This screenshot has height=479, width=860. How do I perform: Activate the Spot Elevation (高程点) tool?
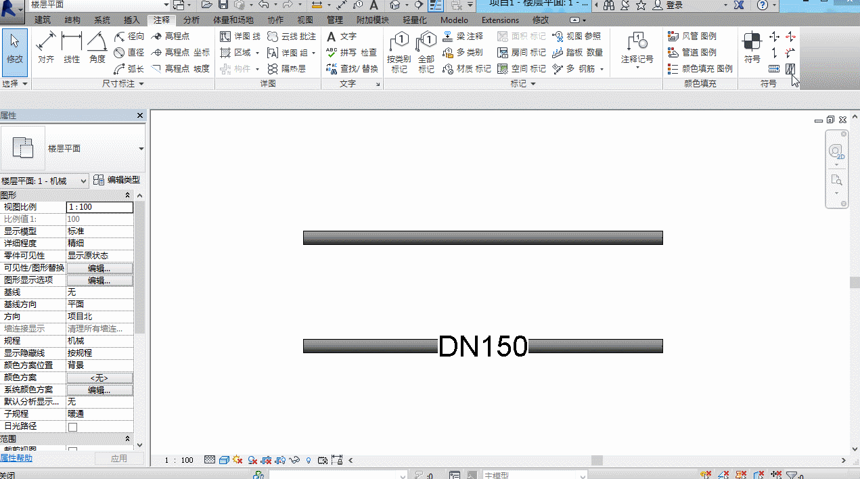[171, 36]
